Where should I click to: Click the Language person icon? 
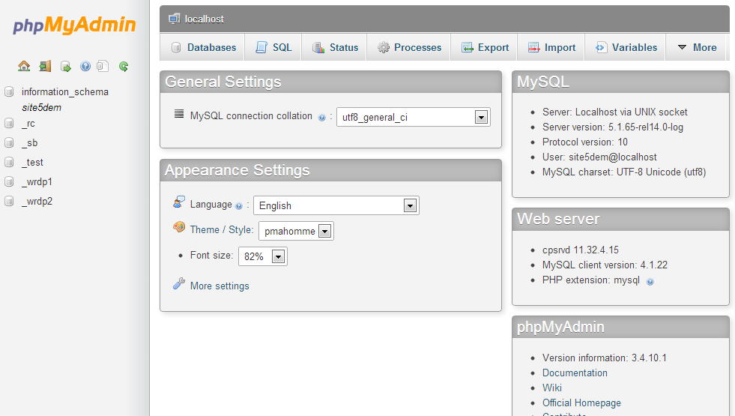[178, 202]
